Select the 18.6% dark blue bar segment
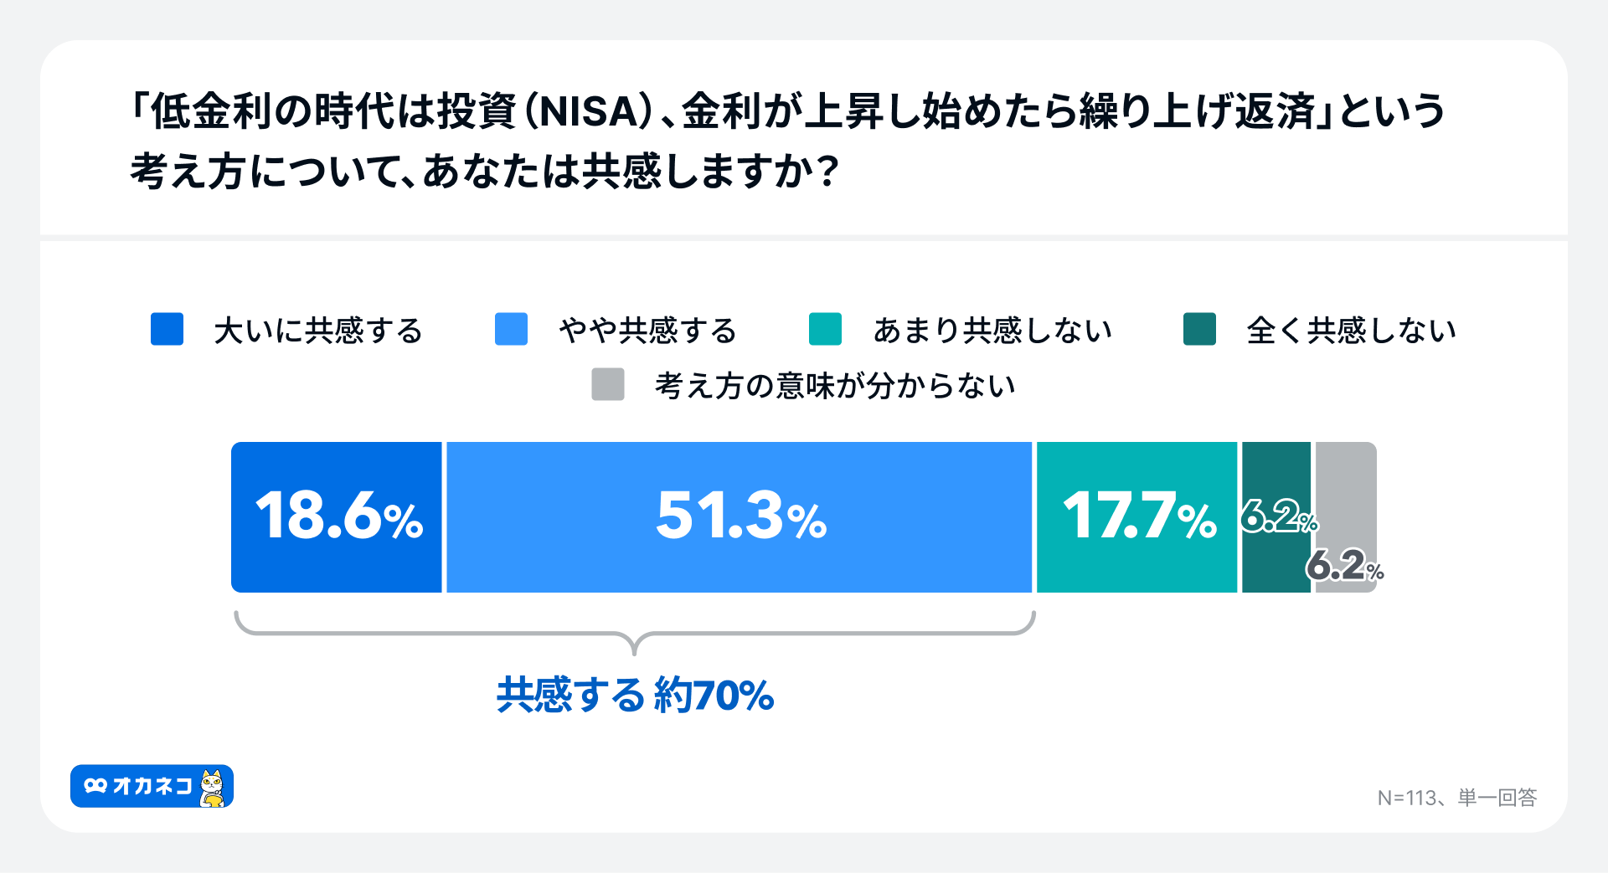 pos(337,517)
